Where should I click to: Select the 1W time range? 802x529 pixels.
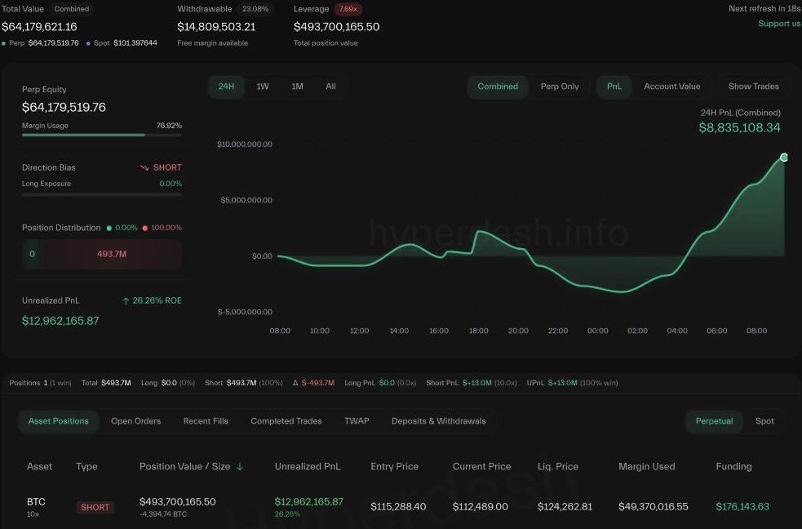pos(263,87)
